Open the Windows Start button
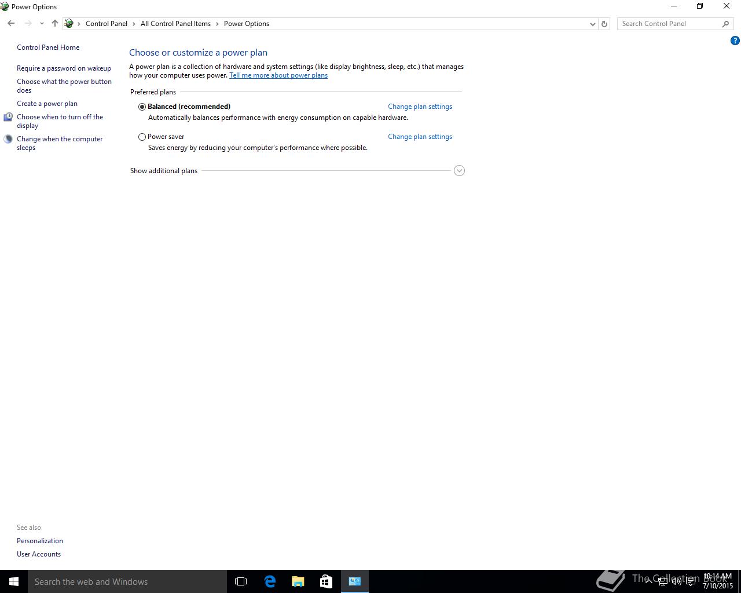This screenshot has width=741, height=593. (x=14, y=581)
